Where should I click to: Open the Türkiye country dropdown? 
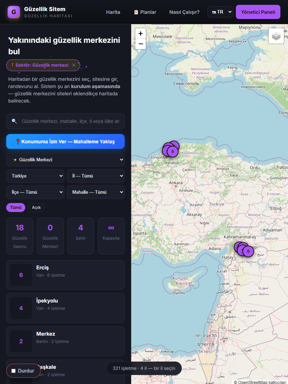(35, 176)
